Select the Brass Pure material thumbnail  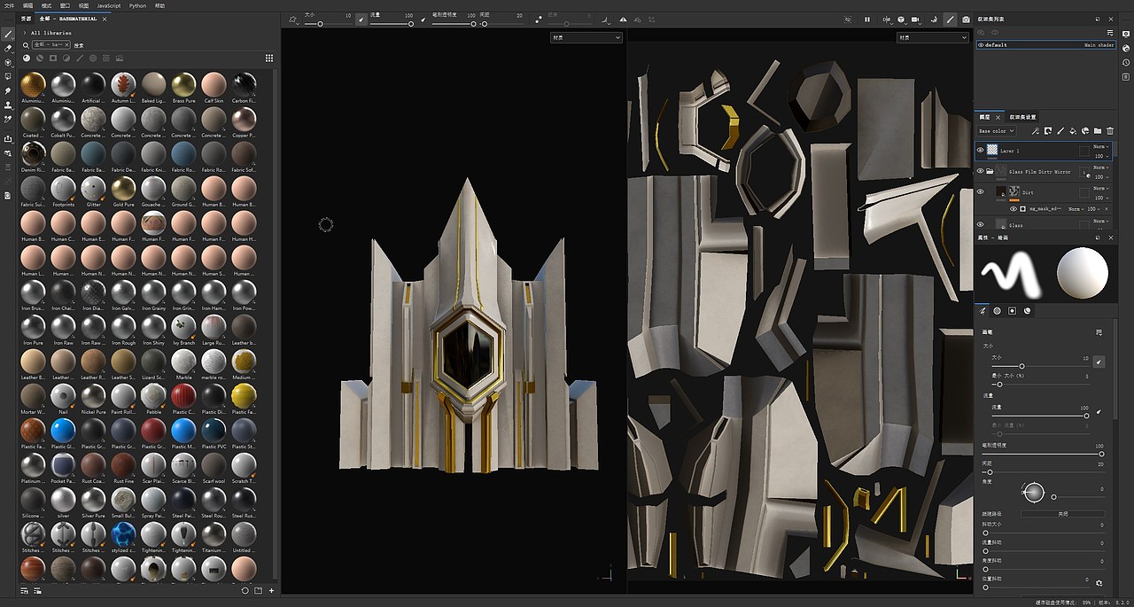click(x=183, y=85)
